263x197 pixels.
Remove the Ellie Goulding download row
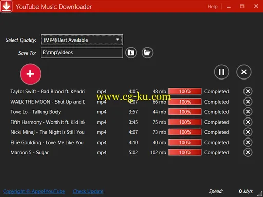[248, 142]
